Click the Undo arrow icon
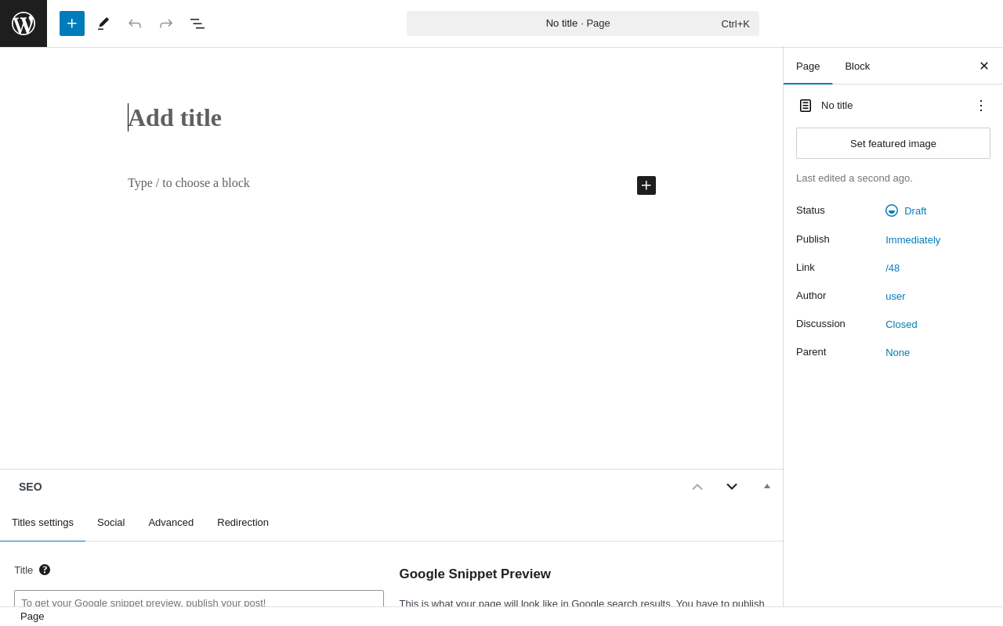 tap(135, 23)
